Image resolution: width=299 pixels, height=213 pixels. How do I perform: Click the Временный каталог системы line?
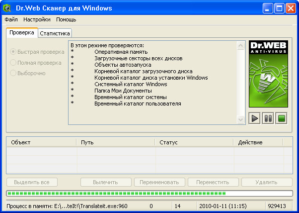(131, 97)
